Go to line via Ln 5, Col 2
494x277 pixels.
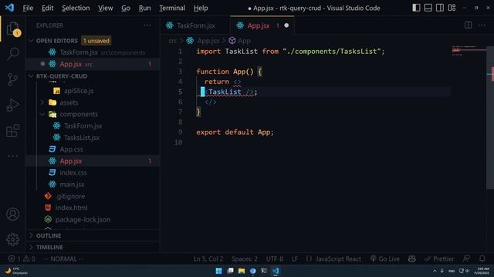point(208,259)
